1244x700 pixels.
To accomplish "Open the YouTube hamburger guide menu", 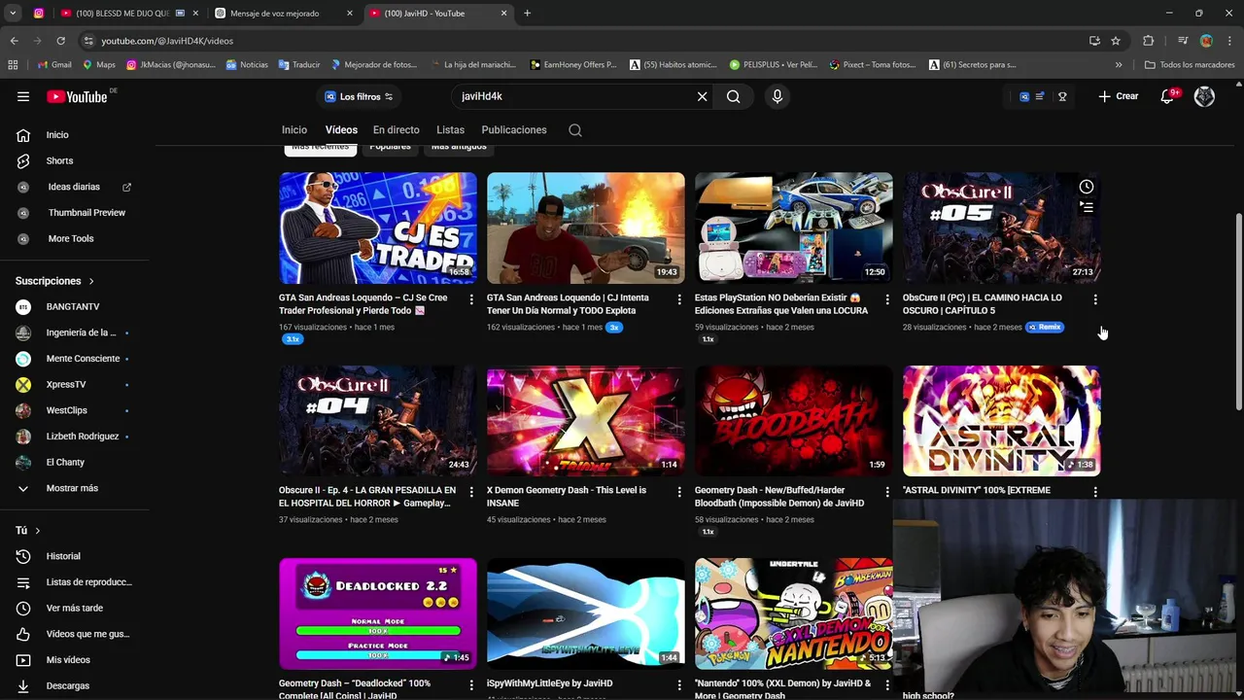I will 23,96.
